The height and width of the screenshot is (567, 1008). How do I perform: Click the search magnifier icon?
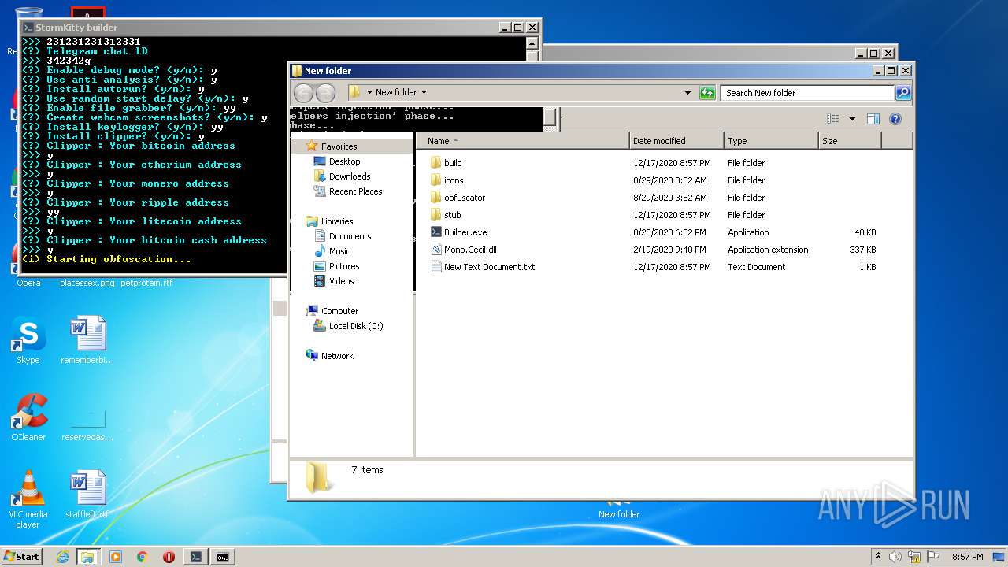point(903,93)
